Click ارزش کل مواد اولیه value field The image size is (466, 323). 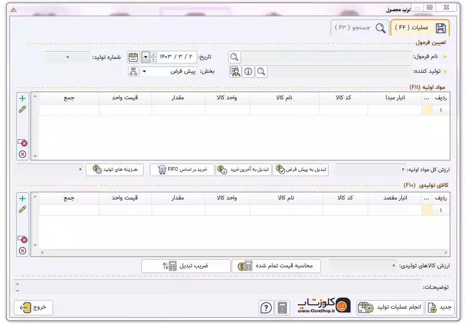point(370,169)
